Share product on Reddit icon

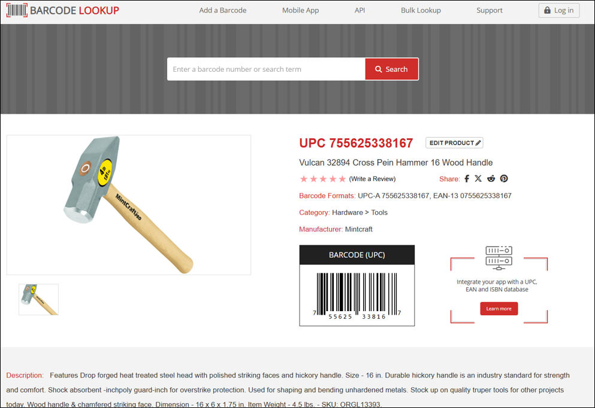(491, 178)
